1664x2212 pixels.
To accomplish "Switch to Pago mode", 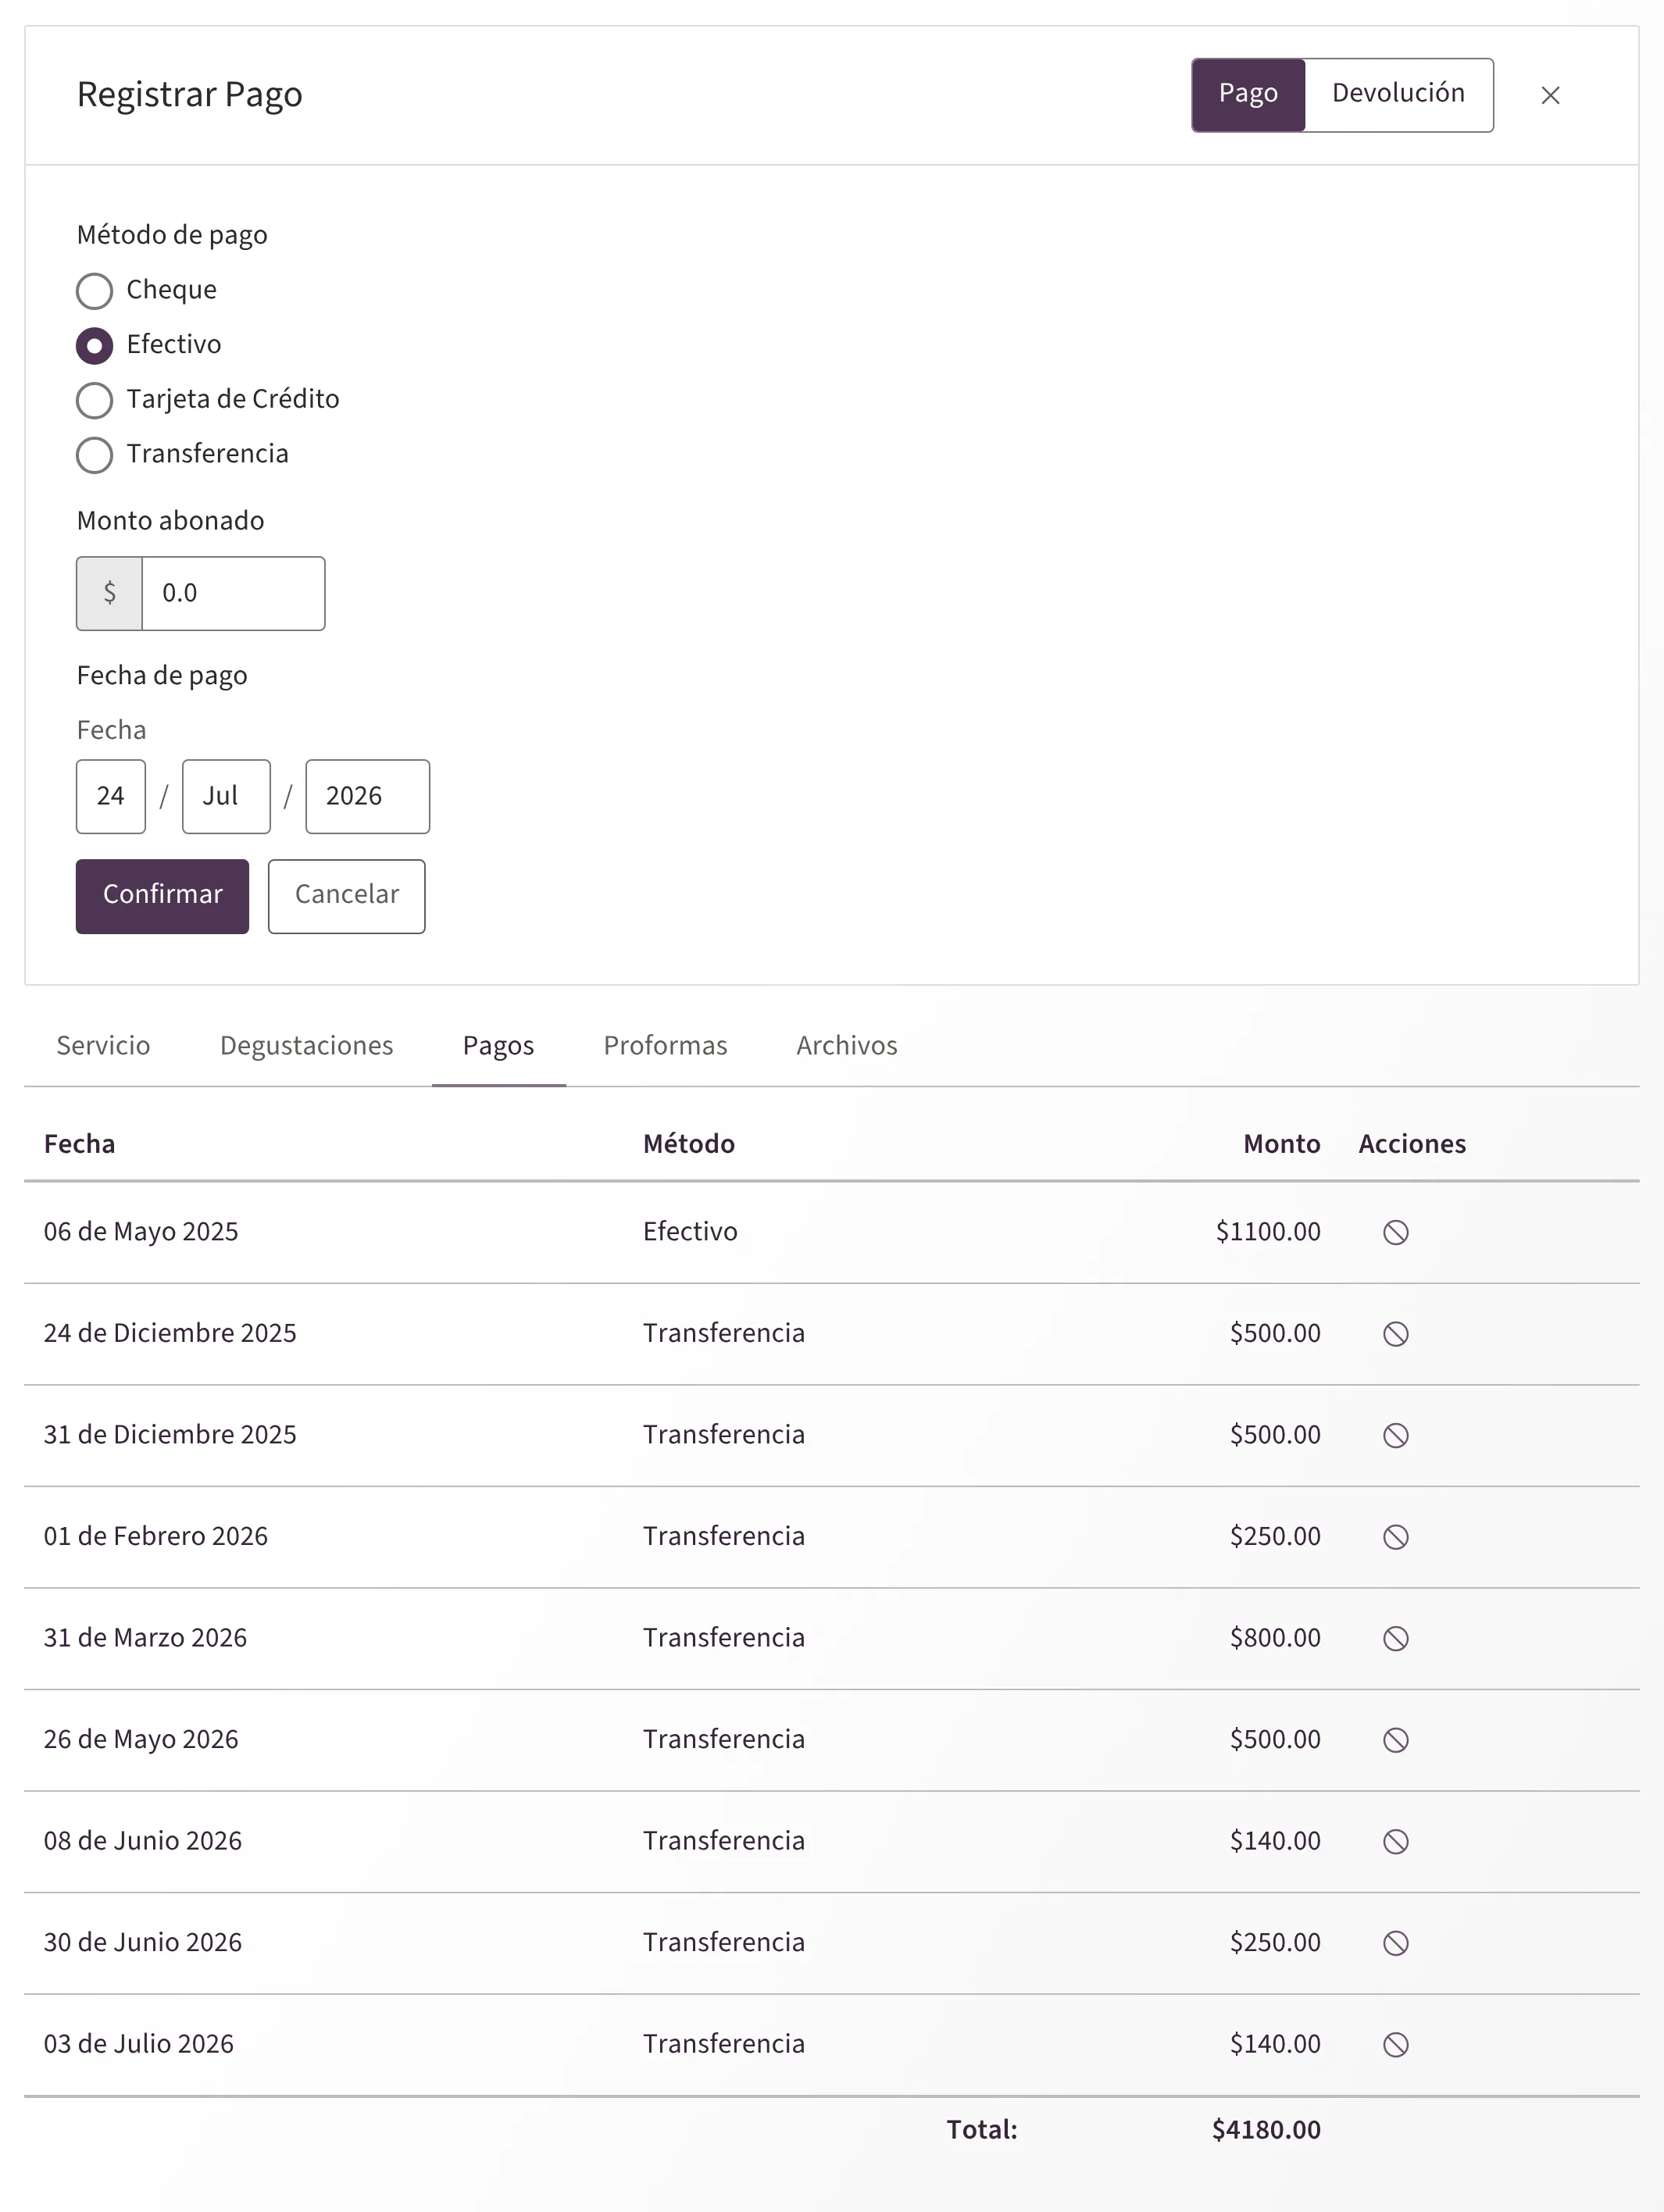I will 1248,94.
